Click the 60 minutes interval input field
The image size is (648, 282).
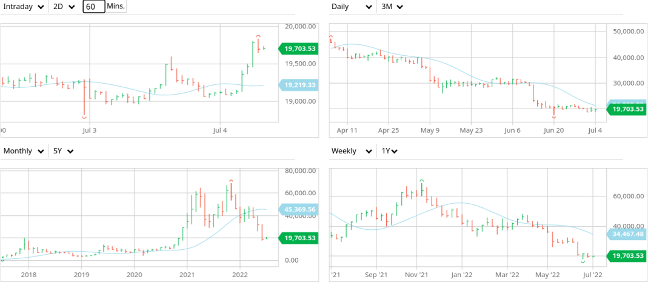[94, 7]
